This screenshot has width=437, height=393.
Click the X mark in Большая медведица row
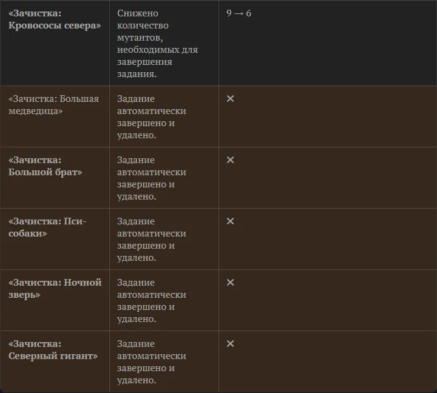point(230,99)
